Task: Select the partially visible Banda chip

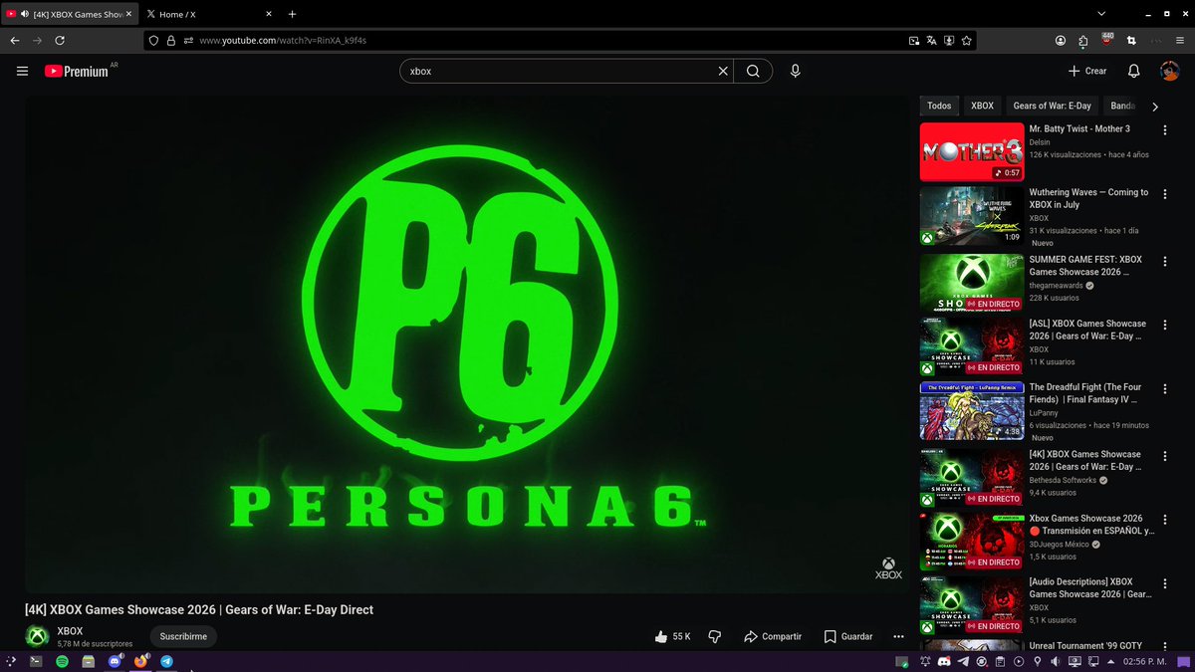Action: (1122, 106)
